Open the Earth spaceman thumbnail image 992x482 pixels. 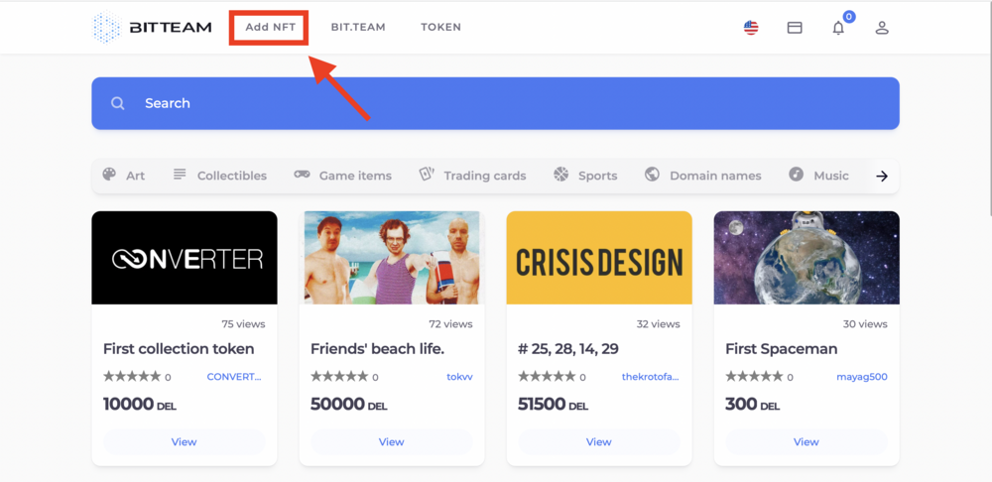806,258
